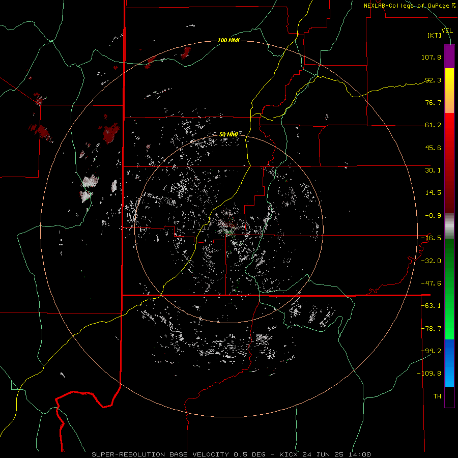
Task: Click the [KT] units label
Action: 435,35
